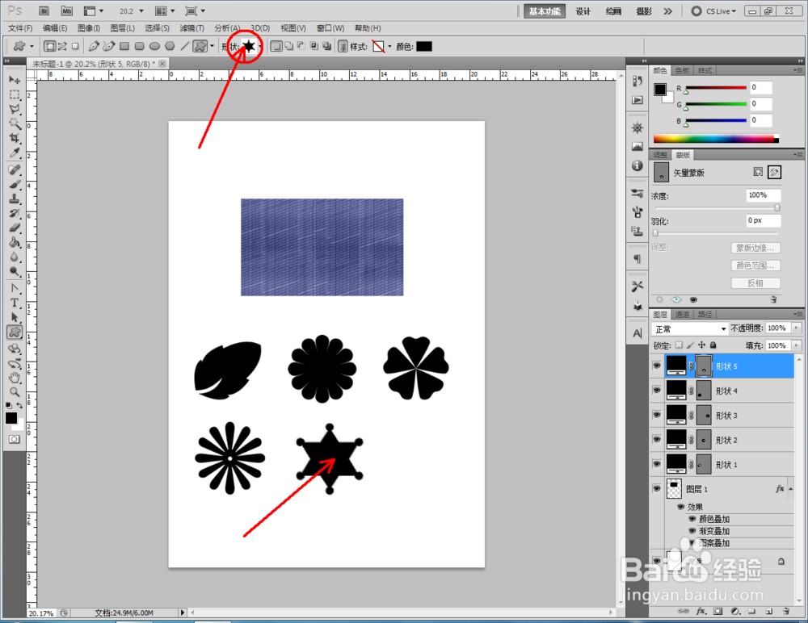This screenshot has width=808, height=623.
Task: Select the Path Selection tool
Action: tap(15, 317)
